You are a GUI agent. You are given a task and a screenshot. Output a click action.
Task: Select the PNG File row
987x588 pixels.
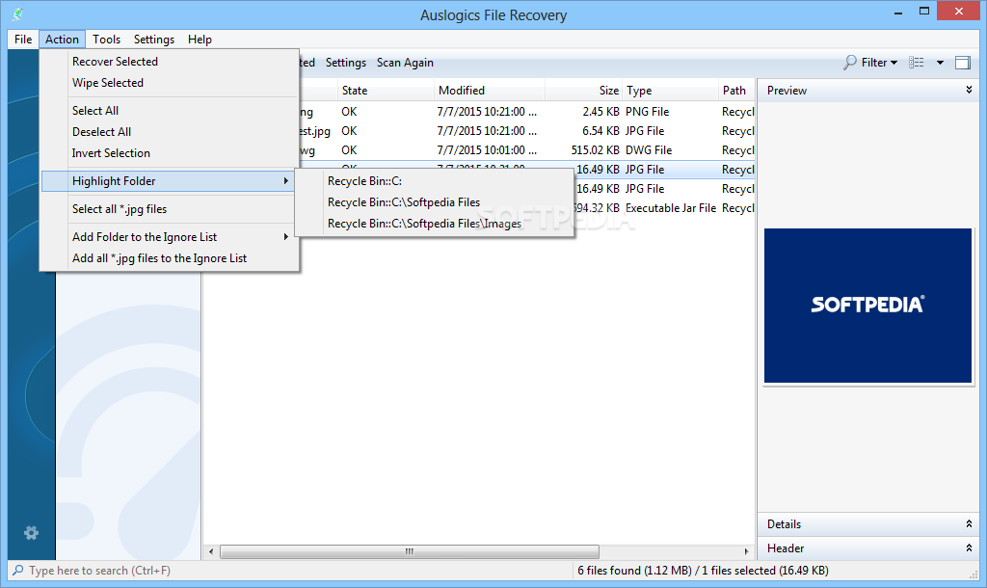click(527, 112)
